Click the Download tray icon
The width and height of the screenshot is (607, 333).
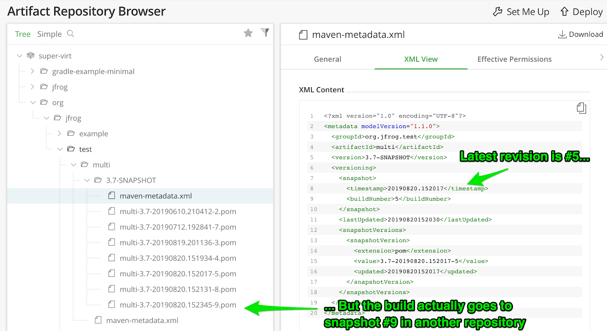(562, 34)
